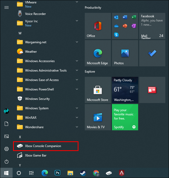Open Cortana search circle on taskbar
The image size is (169, 178).
[19, 173]
